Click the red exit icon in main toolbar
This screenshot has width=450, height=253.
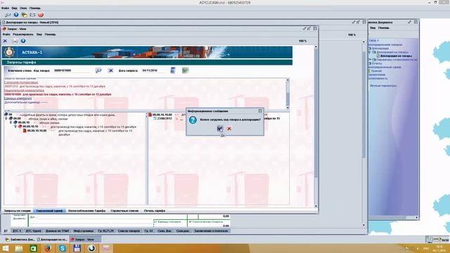point(41,15)
